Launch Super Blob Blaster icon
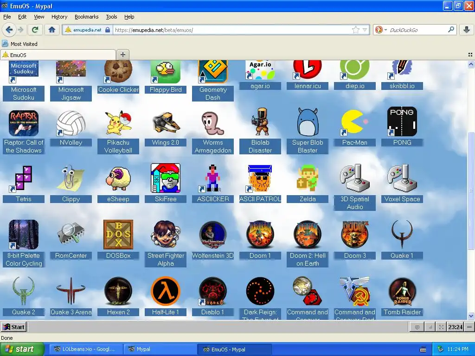 point(308,122)
